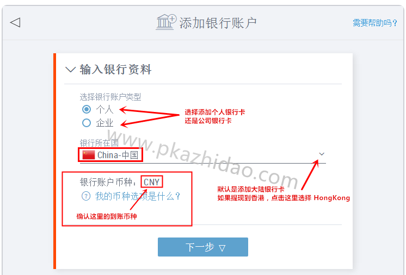Collapse the 输入银行资料 section chevron
This screenshot has height=275, width=406.
[70, 70]
